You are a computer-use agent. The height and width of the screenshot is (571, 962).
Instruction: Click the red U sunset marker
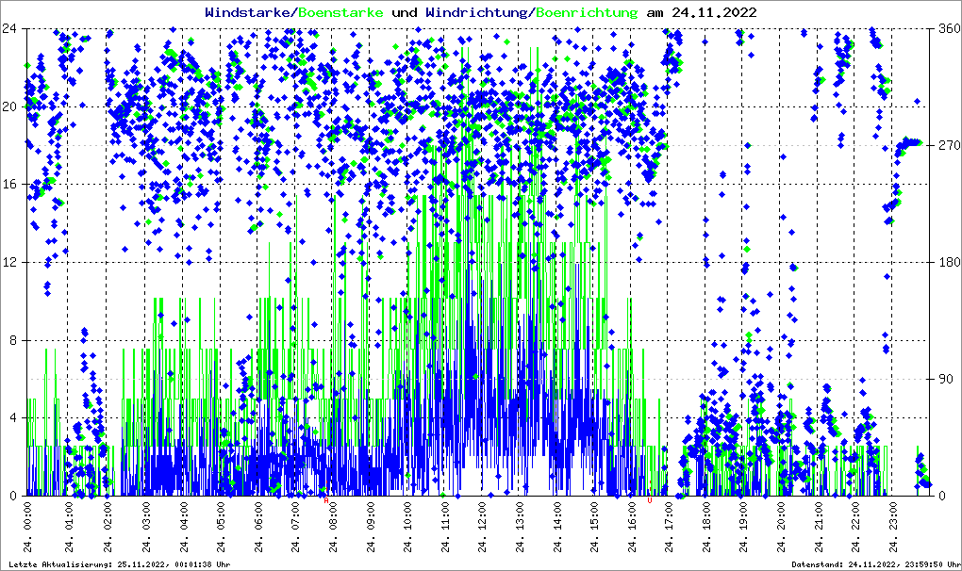click(650, 500)
